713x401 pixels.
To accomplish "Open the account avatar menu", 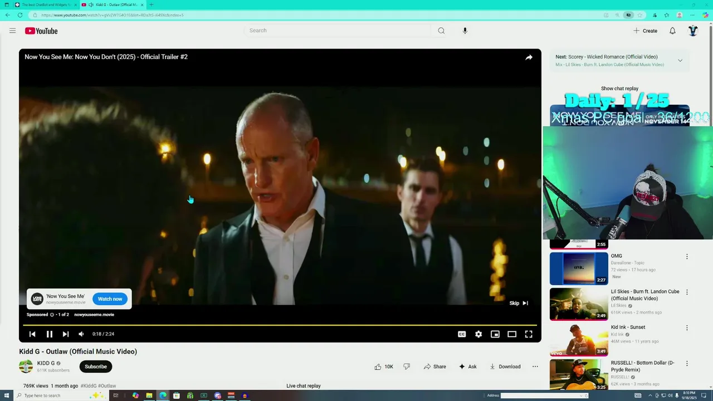I will point(693,31).
